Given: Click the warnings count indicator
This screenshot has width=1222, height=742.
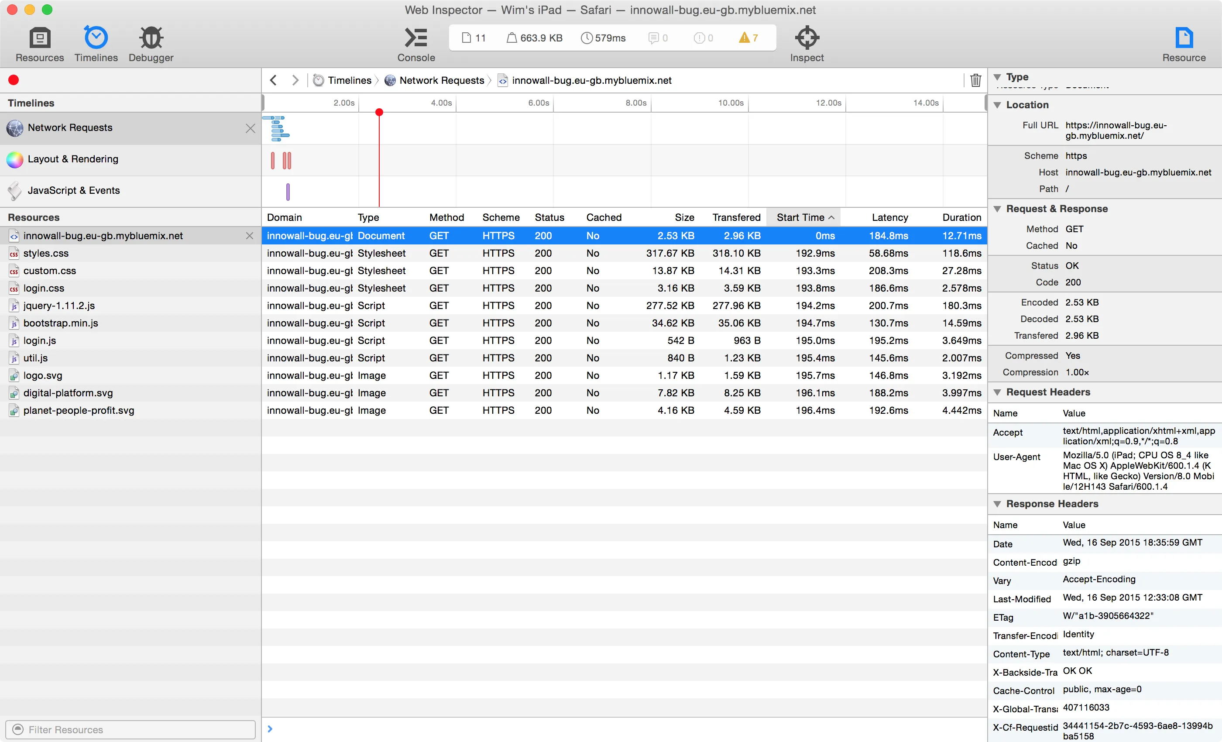Looking at the screenshot, I should pyautogui.click(x=748, y=38).
